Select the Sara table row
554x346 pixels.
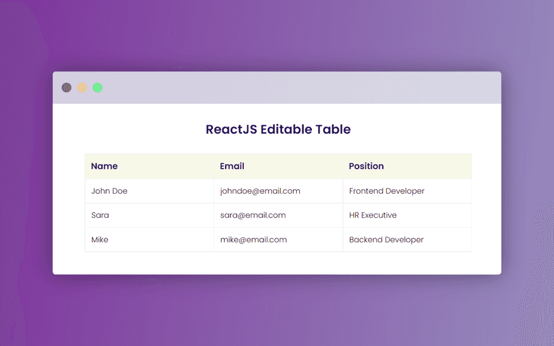(278, 215)
